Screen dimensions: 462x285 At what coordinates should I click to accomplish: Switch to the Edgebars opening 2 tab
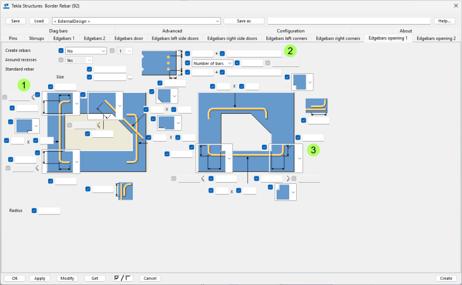(x=437, y=39)
